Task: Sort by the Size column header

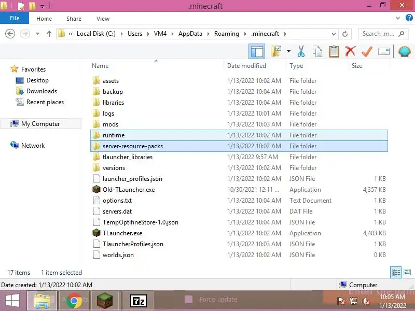Action: (x=357, y=66)
